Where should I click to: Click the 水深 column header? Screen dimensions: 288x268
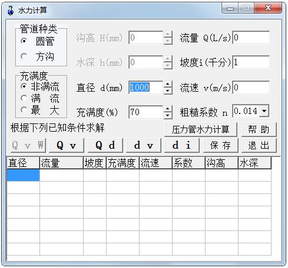tap(254, 163)
